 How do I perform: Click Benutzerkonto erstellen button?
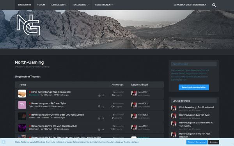pos(194,87)
